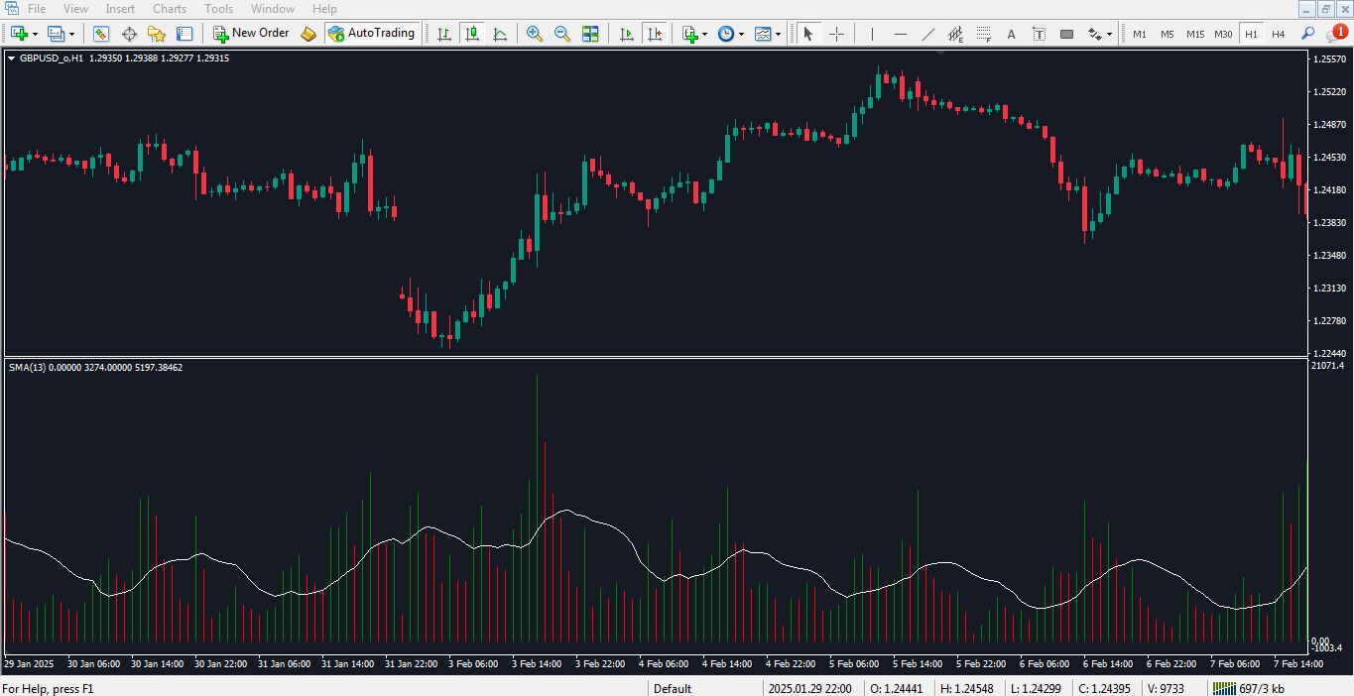Image resolution: width=1354 pixels, height=696 pixels.
Task: Toggle the AutoTrading button
Action: [x=371, y=34]
